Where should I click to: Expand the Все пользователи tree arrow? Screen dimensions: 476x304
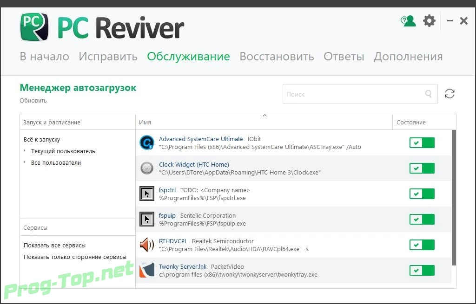(x=25, y=162)
